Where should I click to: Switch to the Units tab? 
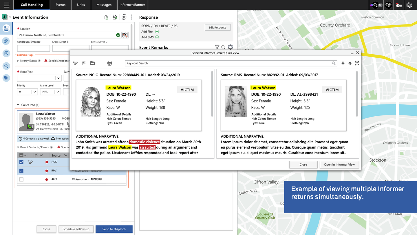click(81, 5)
